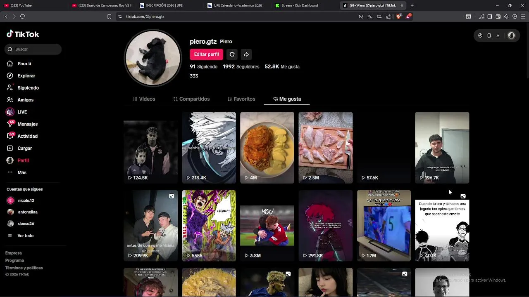529x297 pixels.
Task: Expand the Empresa footer section
Action: [x=13, y=253]
